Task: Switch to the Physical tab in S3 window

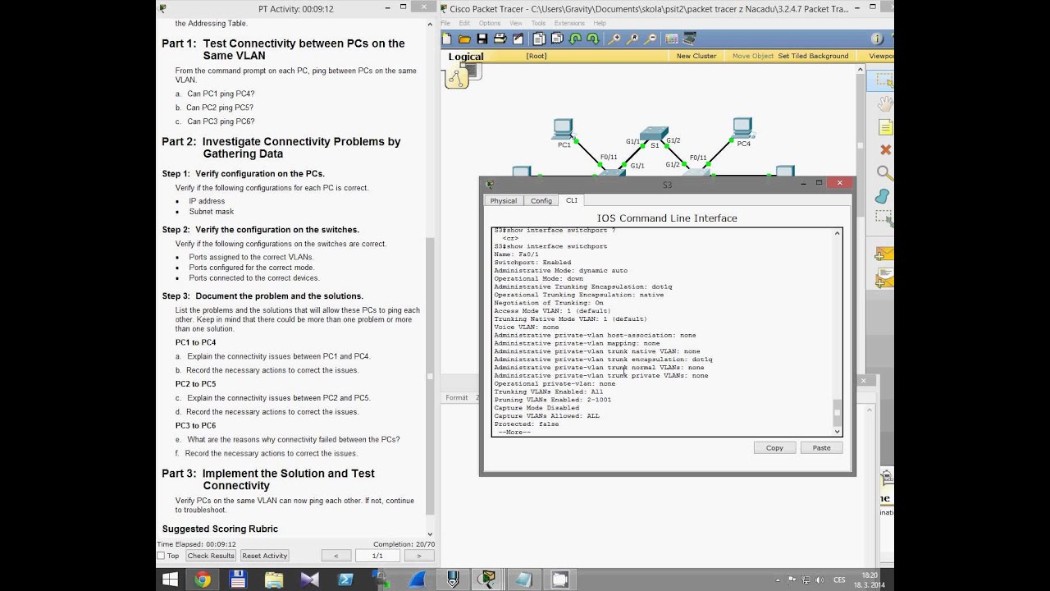Action: [504, 200]
